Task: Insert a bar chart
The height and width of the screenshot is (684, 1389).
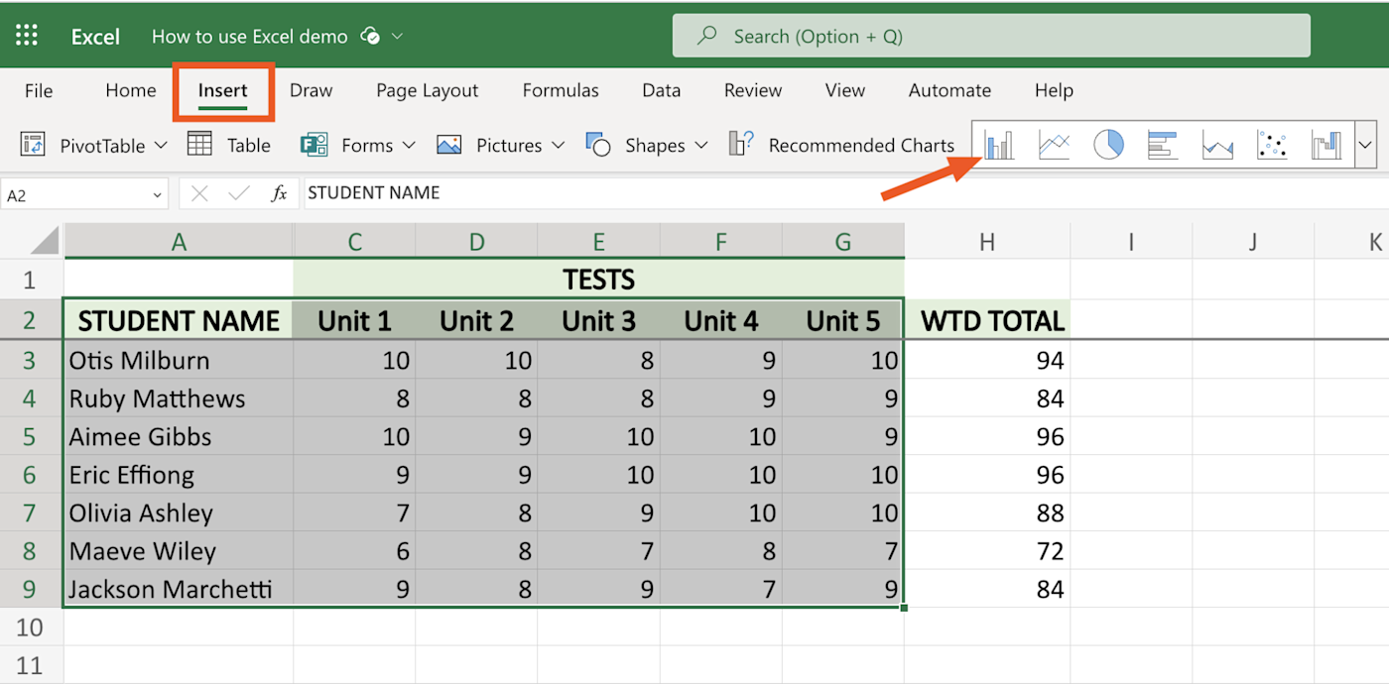Action: click(1163, 146)
